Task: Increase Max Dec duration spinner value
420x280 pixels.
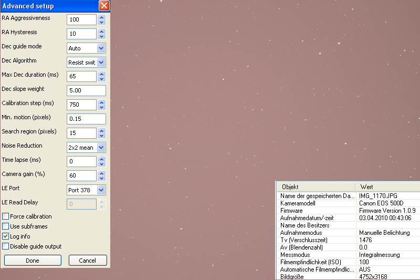Action: (102, 74)
